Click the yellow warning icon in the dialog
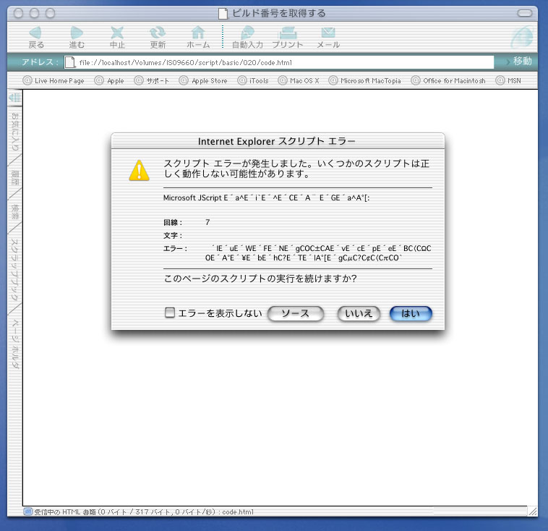 coord(139,170)
